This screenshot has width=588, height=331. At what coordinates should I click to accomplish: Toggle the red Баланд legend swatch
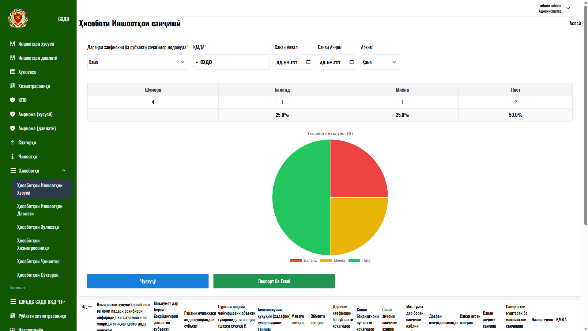click(296, 261)
